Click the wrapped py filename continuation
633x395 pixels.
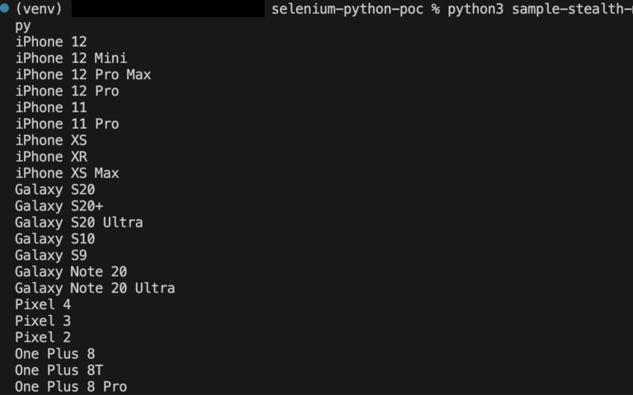coord(23,26)
